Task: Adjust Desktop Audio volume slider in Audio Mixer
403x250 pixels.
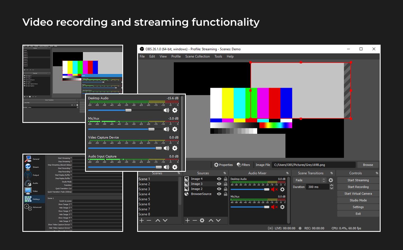Action: pyautogui.click(x=250, y=189)
